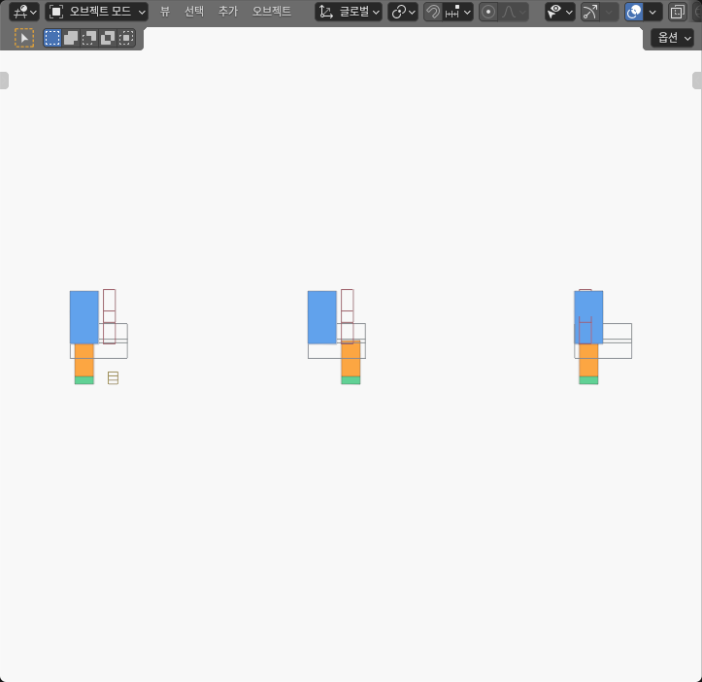Viewport: 702px width, 682px height.
Task: Select the blue rectangle in middle group
Action: 322,317
